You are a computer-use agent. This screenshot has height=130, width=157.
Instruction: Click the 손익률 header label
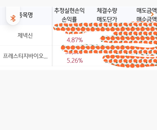[69, 19]
